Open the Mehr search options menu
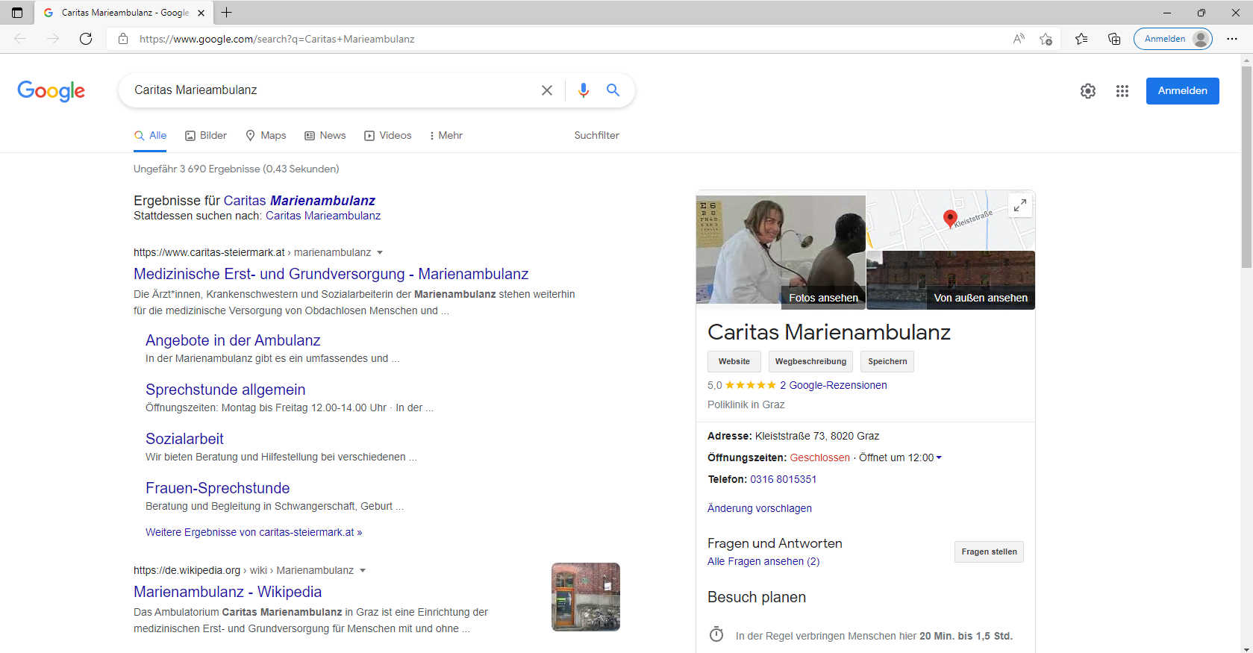Screen dimensions: 1253x653 point(446,135)
